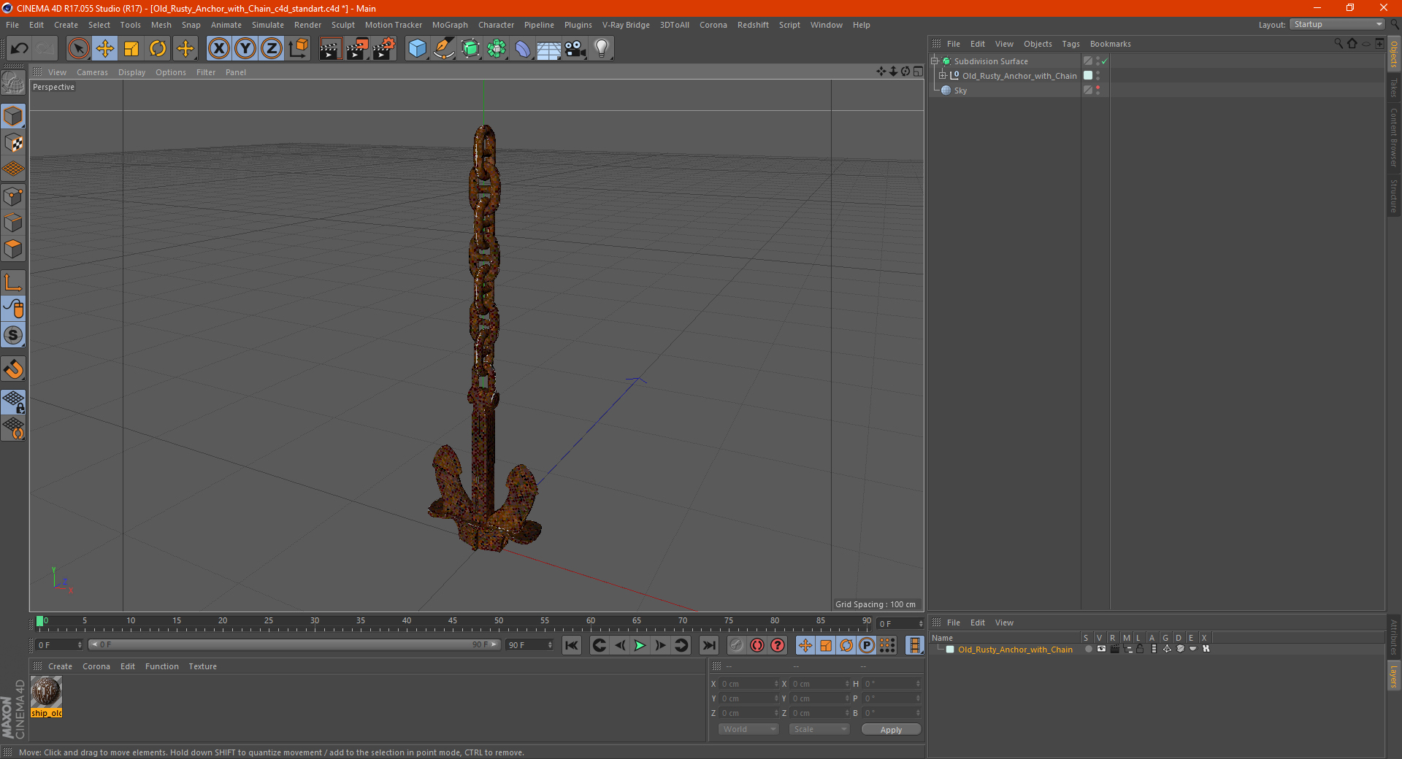Open World coordinate dropdown

pyautogui.click(x=748, y=729)
